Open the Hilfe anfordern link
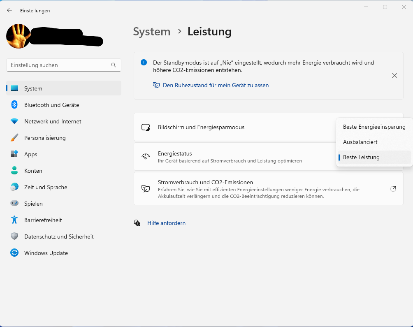Screen dimensions: 413x327 tap(166, 223)
